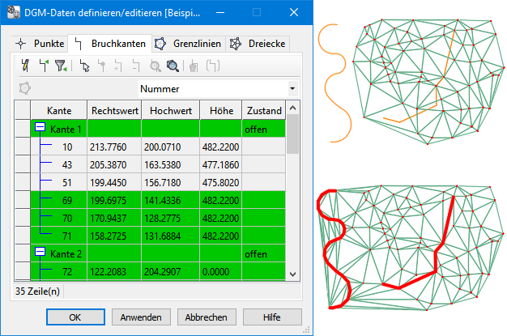Cancel the dialog with Abbrechen
Image resolution: width=507 pixels, height=336 pixels.
pyautogui.click(x=207, y=317)
